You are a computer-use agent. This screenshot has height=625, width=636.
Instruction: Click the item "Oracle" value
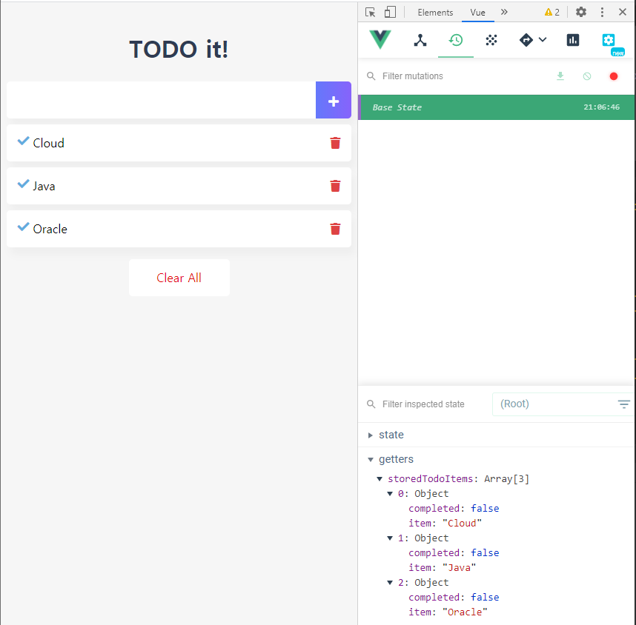(465, 612)
